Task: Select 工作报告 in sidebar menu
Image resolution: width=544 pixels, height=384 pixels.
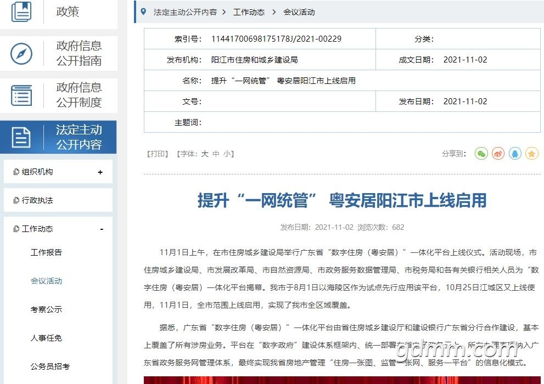Action: (46, 252)
